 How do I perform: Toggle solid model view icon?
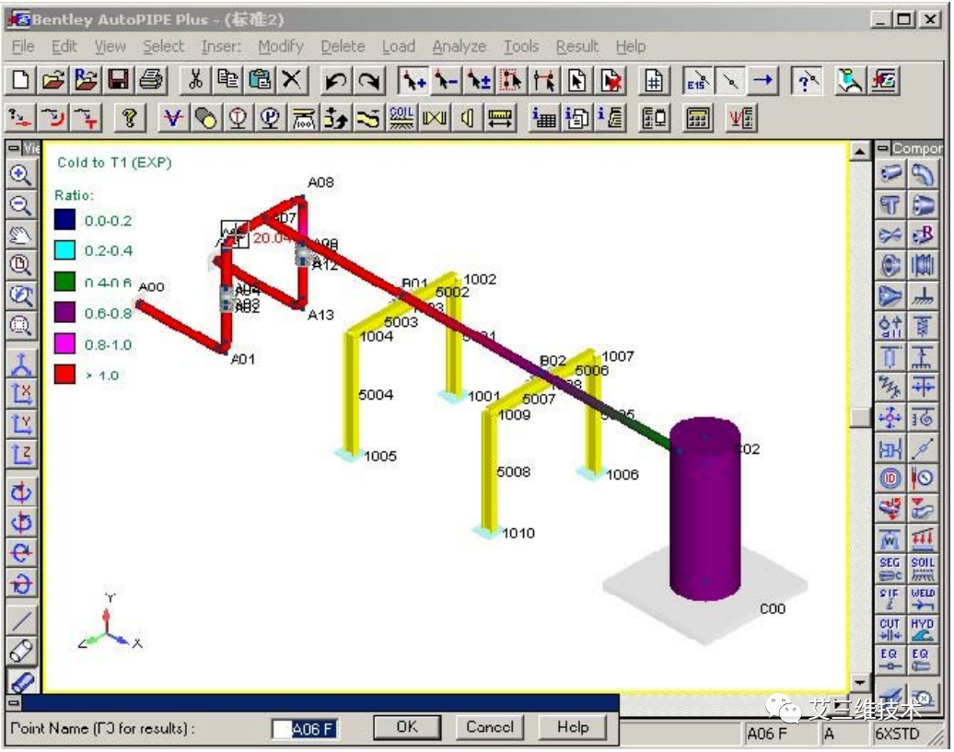click(x=20, y=681)
